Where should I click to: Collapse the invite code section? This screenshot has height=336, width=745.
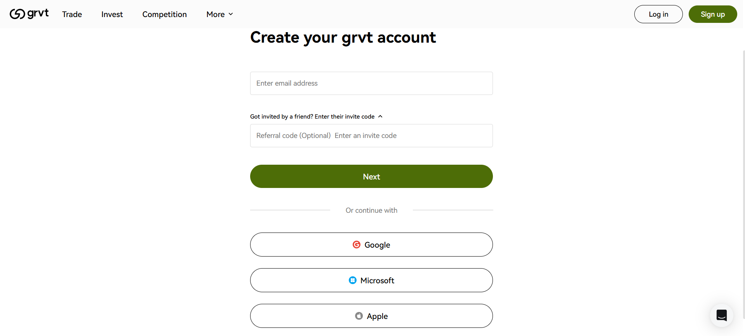380,116
